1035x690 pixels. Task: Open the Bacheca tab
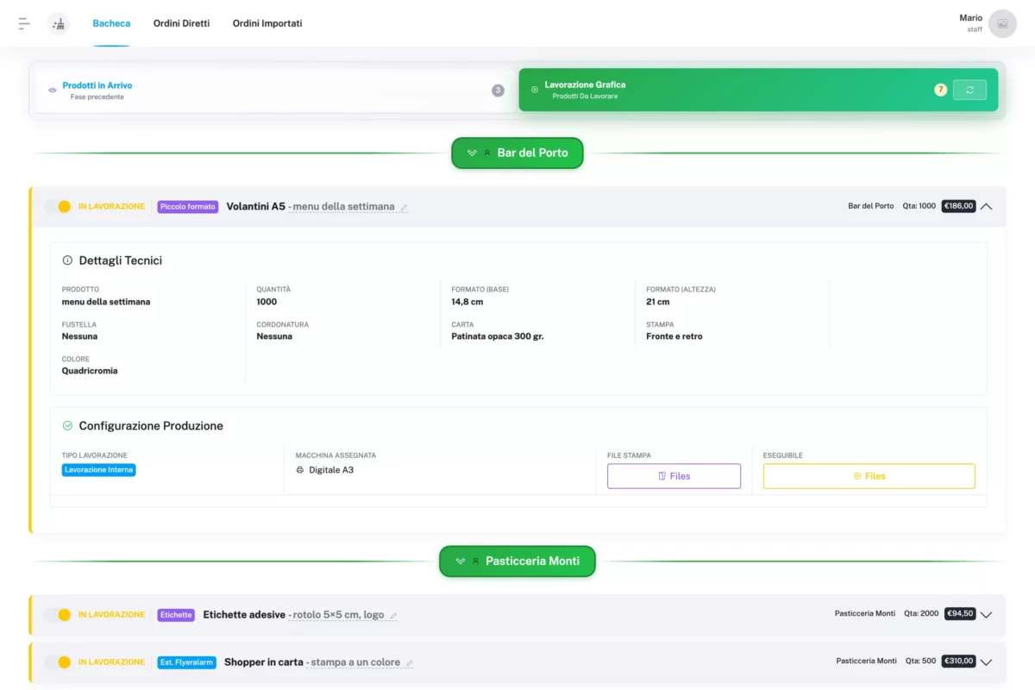point(111,23)
